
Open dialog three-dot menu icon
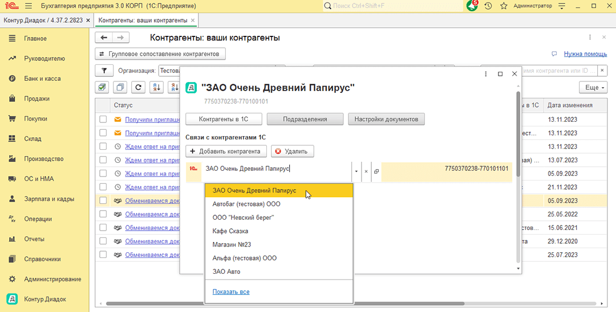(486, 73)
